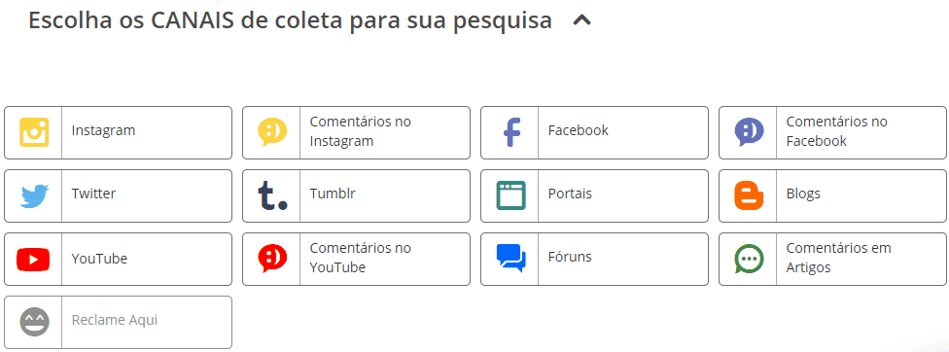
Task: Click the green Comentários em Artigos icon
Action: click(750, 259)
